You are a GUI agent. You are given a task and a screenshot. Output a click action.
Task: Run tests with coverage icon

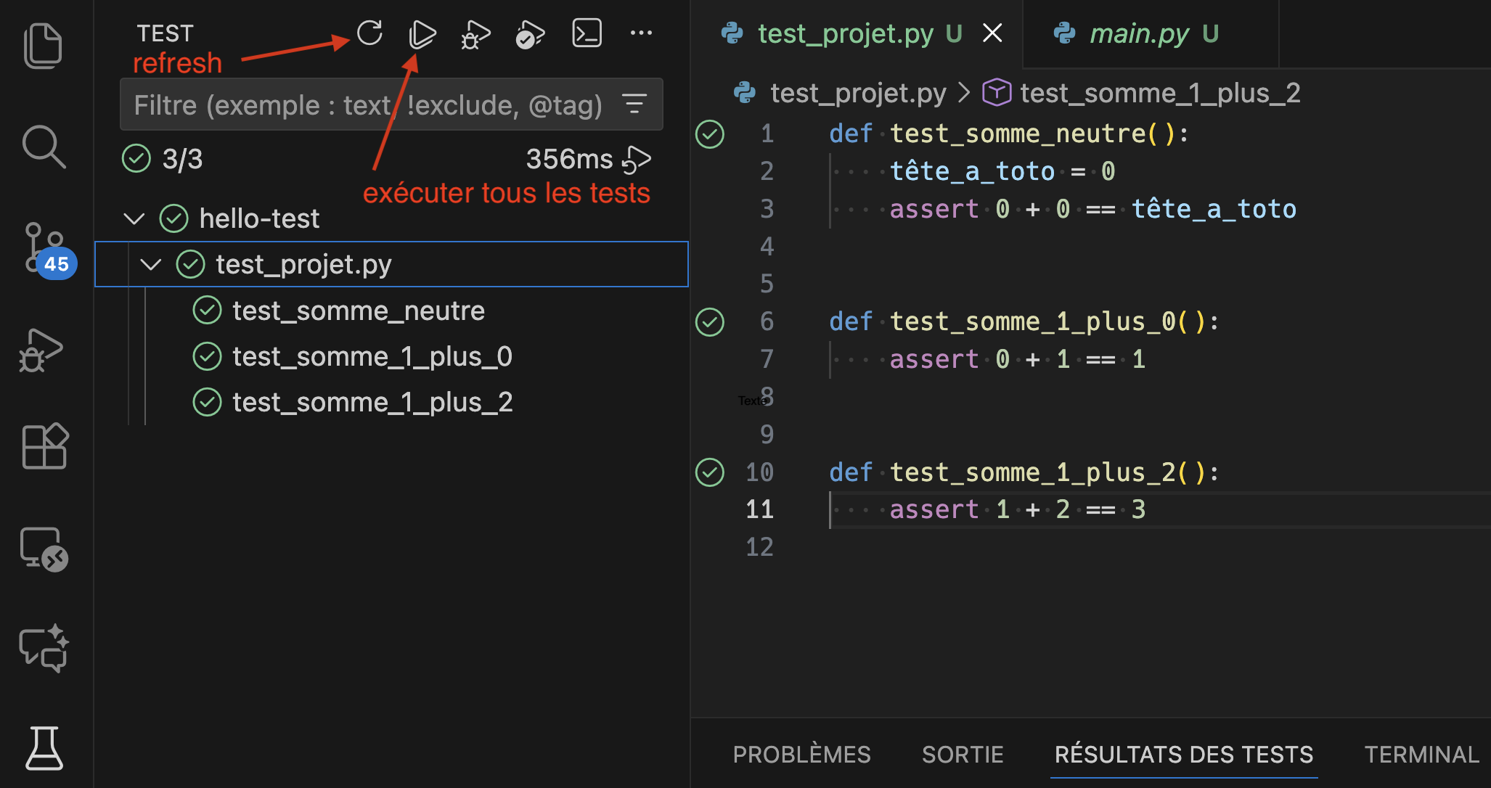coord(530,34)
